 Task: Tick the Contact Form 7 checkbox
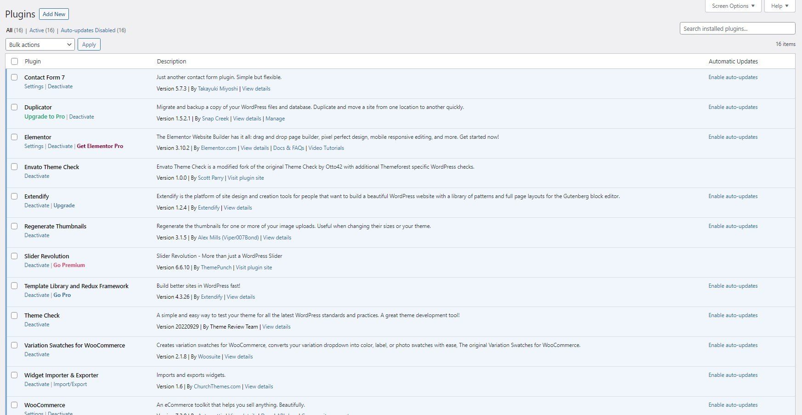tap(14, 77)
